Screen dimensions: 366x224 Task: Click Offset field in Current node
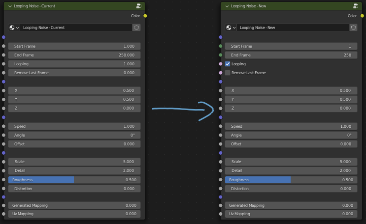pos(74,144)
